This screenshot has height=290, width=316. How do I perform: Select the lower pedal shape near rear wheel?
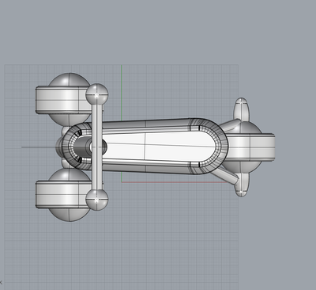tap(242, 185)
